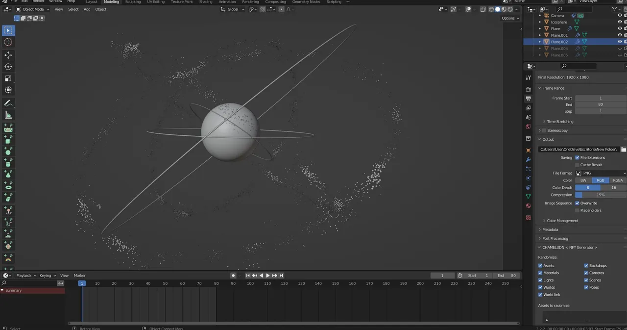Switch viewport to Rendered shading
The height and width of the screenshot is (330, 627).
click(510, 9)
